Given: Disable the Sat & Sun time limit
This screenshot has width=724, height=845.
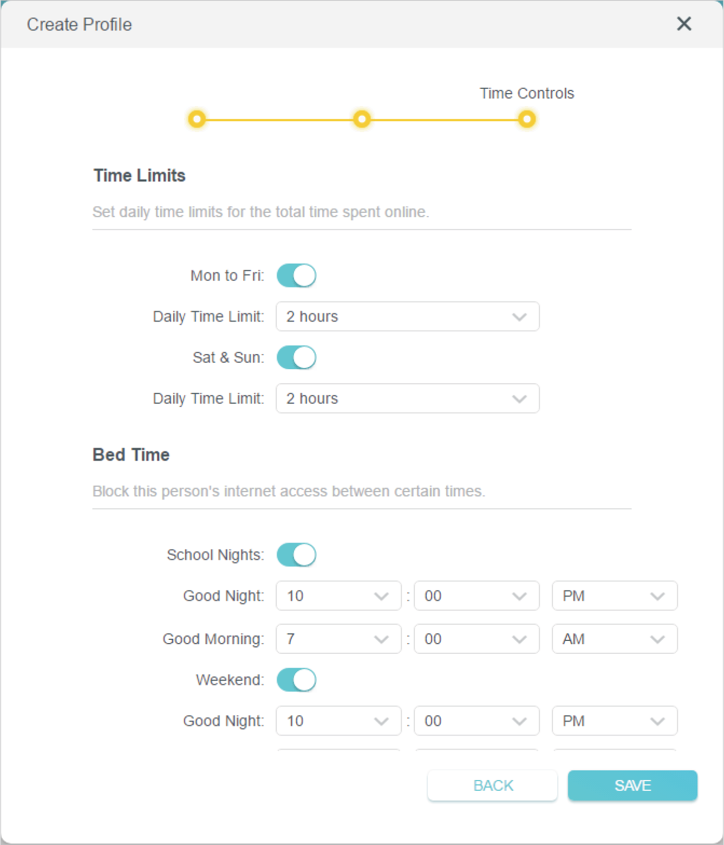Looking at the screenshot, I should pos(296,358).
